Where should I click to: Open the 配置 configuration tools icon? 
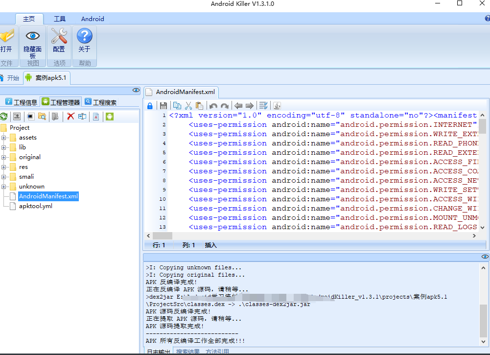[59, 36]
